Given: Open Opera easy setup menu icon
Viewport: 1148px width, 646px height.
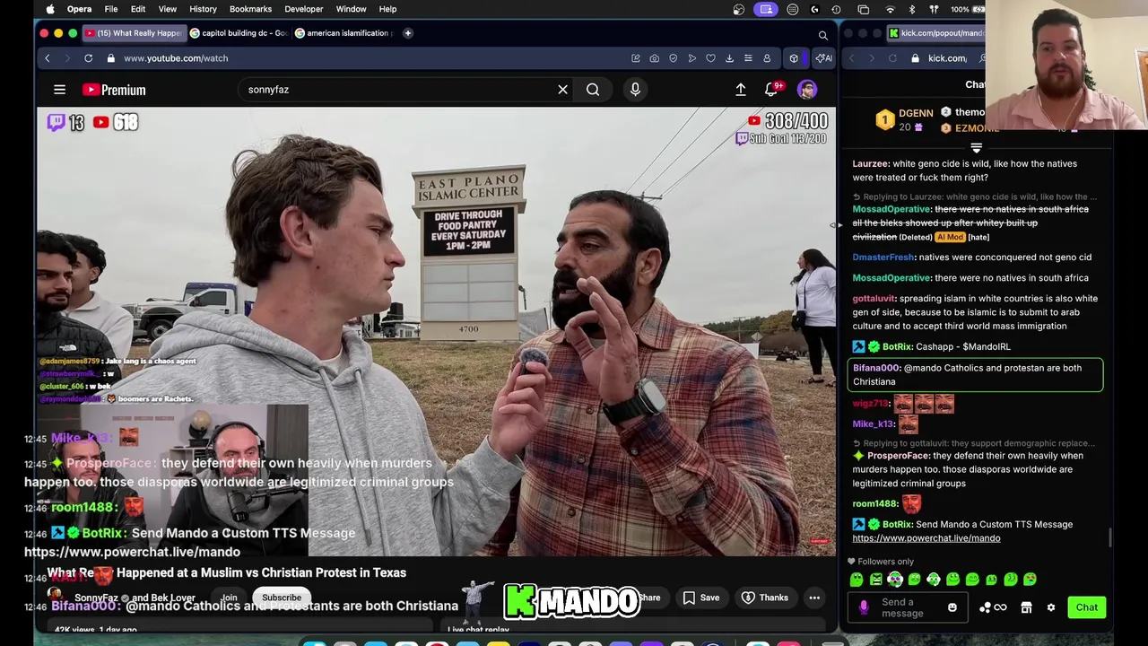Looking at the screenshot, I should pyautogui.click(x=748, y=58).
